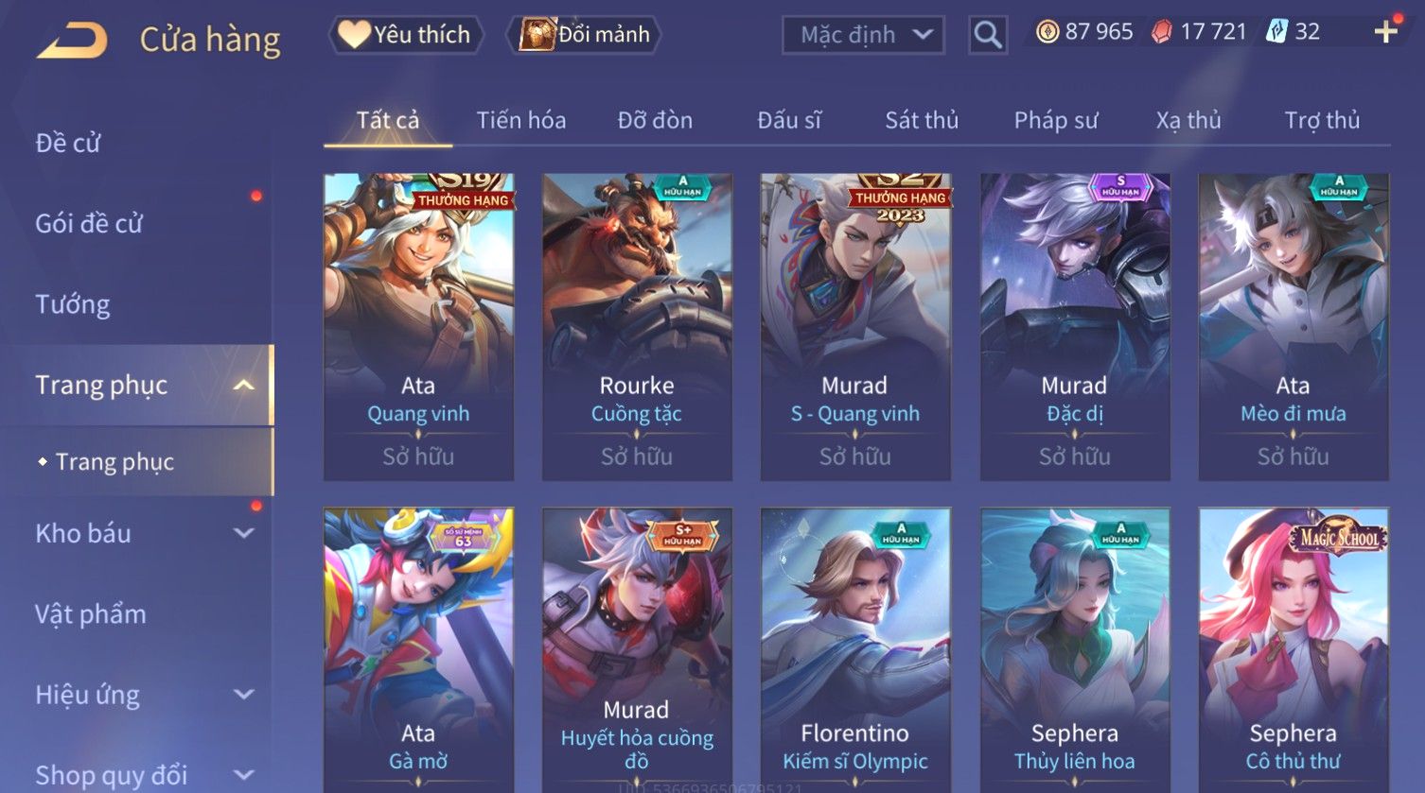Tap the plus icon to add currency
The image size is (1425, 793).
(x=1386, y=32)
